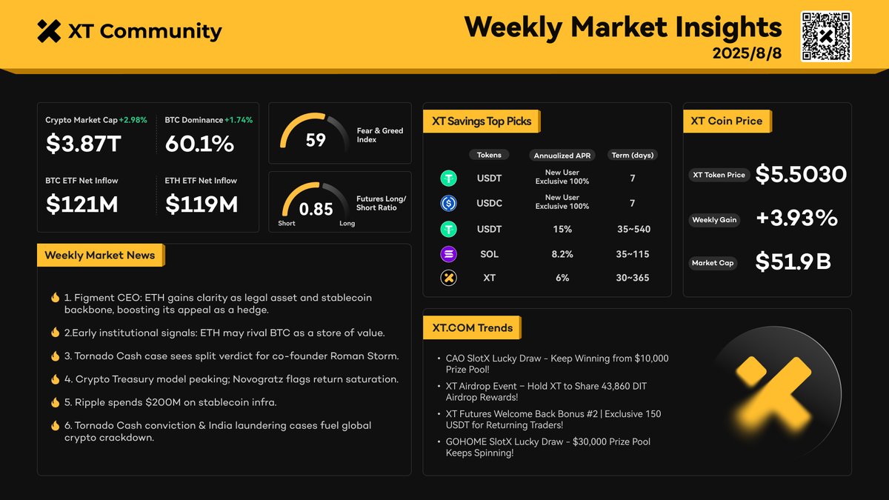Click the India laundering crackdown news item
889x500 pixels.
pos(218,431)
